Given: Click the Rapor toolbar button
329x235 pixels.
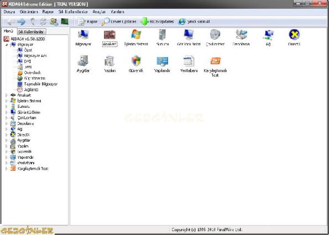Looking at the screenshot, I should (87, 22).
